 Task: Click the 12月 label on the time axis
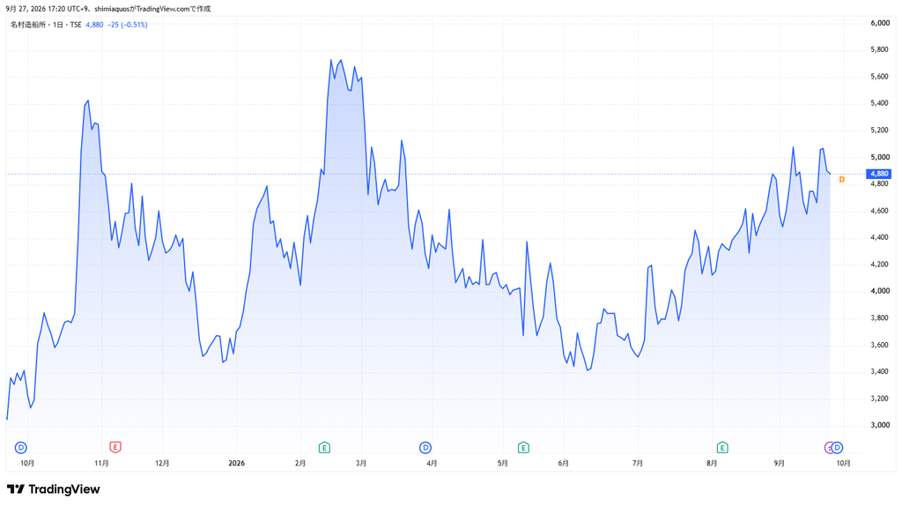tap(162, 463)
